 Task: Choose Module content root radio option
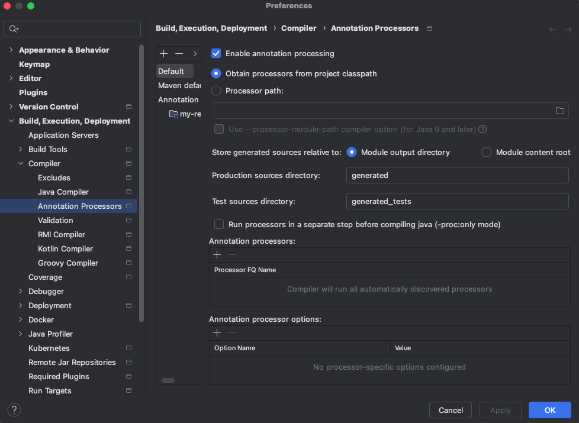(487, 152)
